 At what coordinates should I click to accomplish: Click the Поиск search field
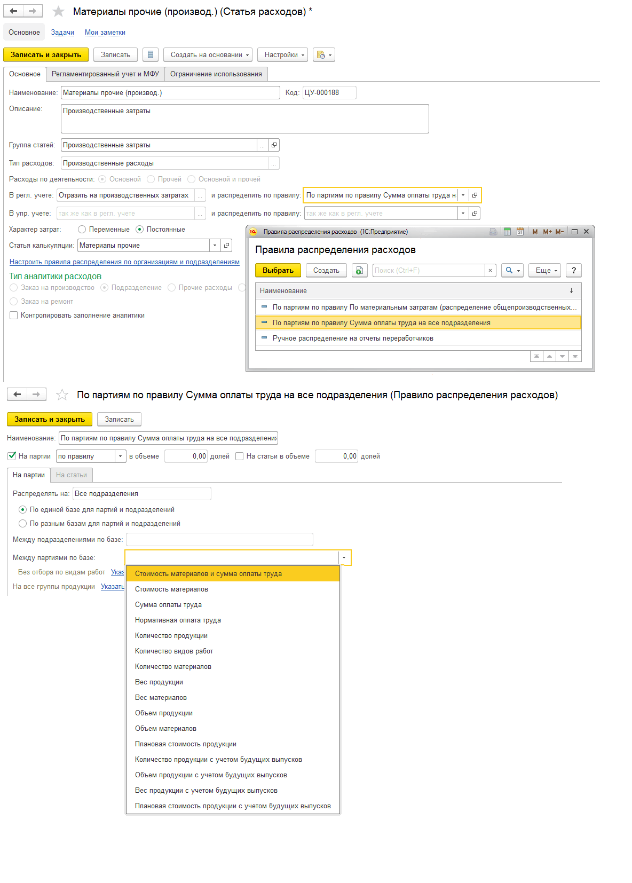(x=428, y=270)
